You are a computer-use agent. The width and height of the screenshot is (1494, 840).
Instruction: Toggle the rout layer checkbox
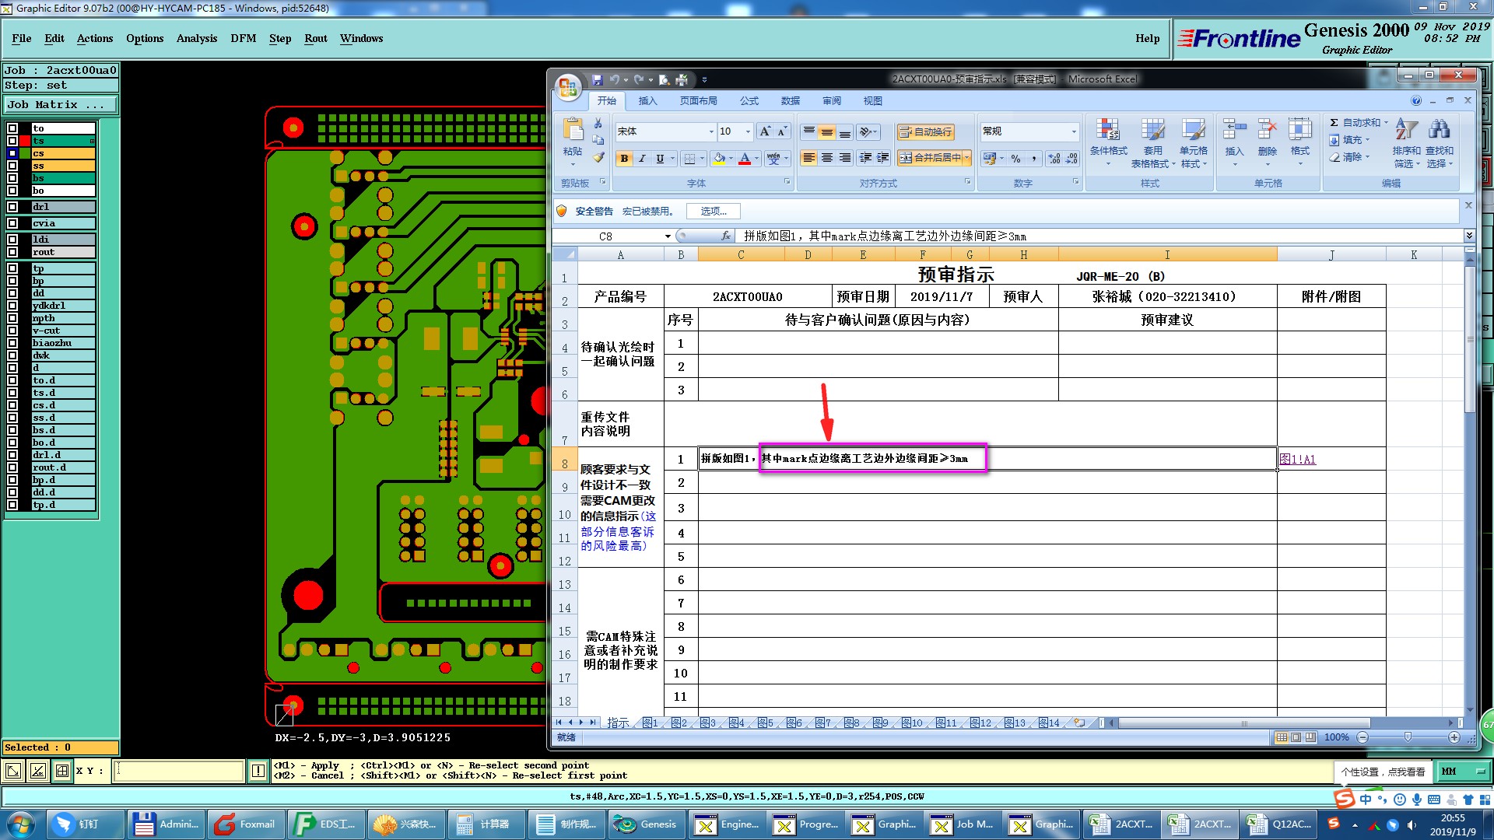click(12, 252)
